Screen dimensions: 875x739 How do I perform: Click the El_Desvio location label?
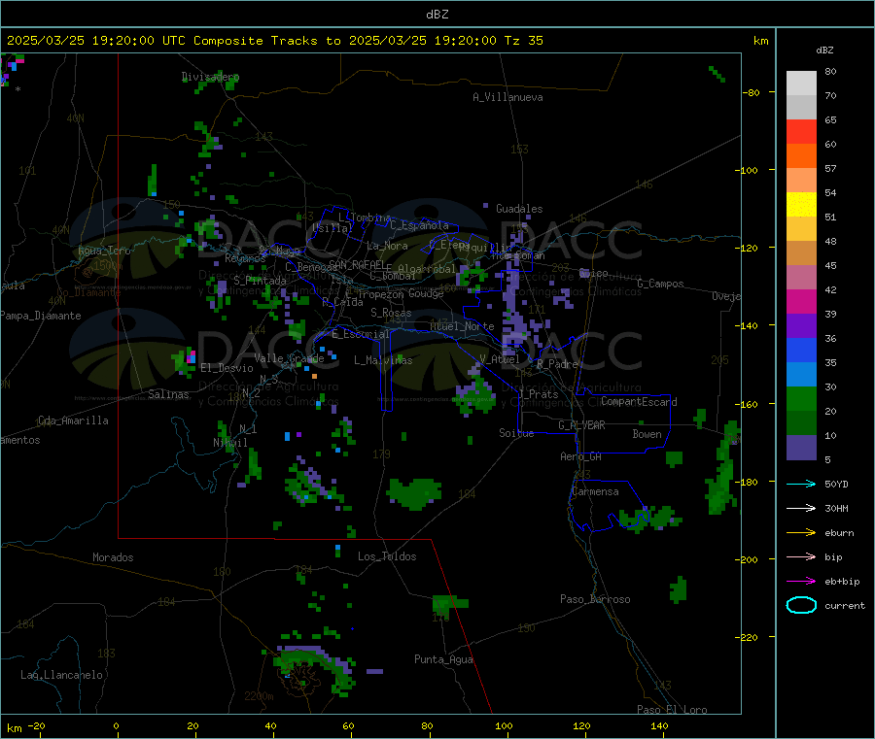pos(227,368)
